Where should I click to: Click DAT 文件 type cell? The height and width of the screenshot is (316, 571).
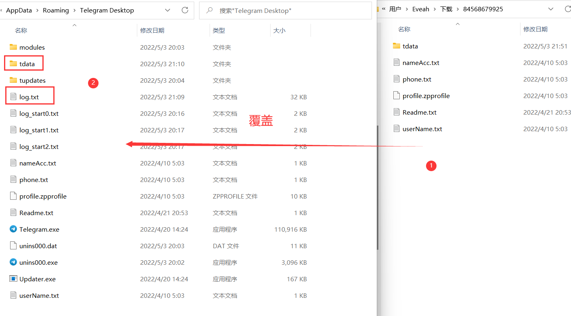[x=226, y=246]
